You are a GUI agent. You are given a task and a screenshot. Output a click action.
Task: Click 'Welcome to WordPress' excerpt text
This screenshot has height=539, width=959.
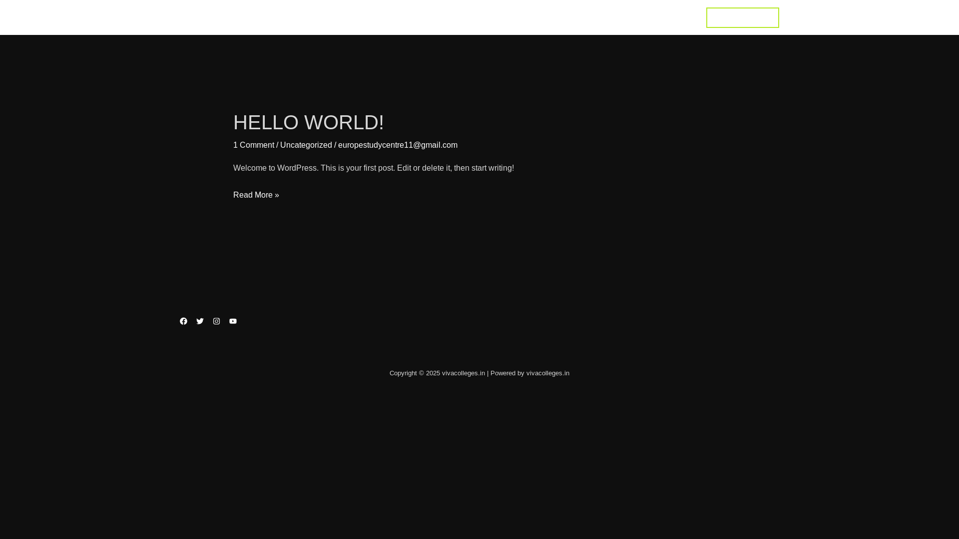tap(374, 168)
